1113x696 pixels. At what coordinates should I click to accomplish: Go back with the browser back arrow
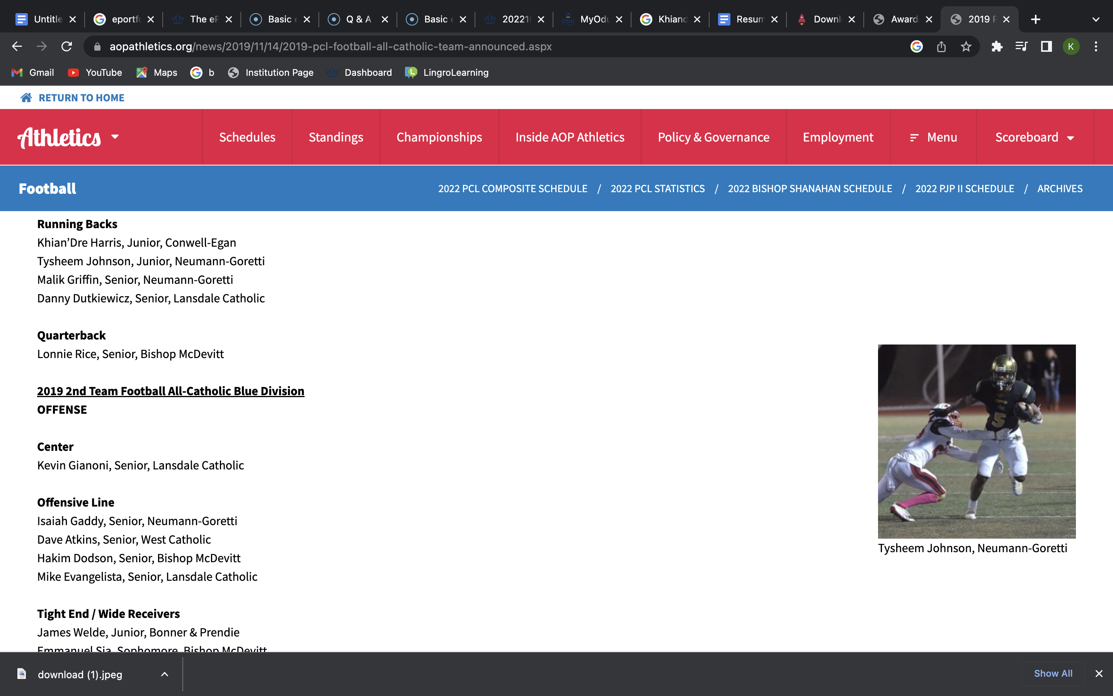pyautogui.click(x=17, y=46)
